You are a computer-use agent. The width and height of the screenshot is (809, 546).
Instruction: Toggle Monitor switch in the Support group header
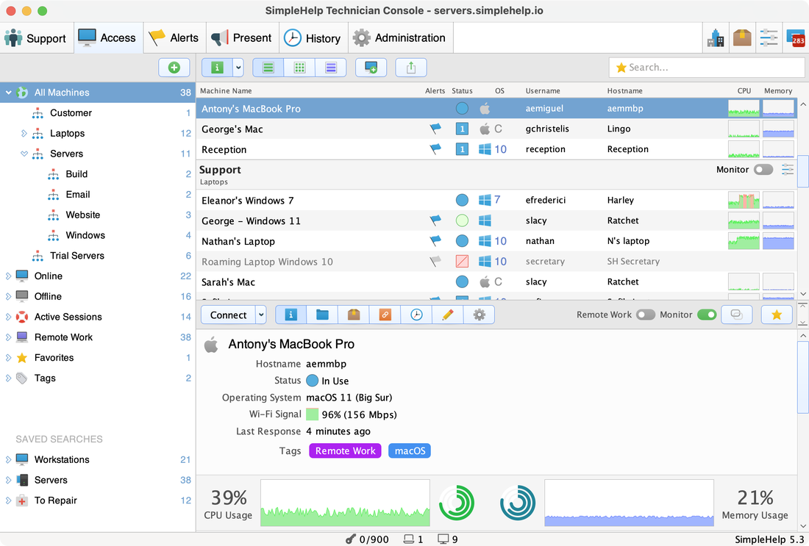coord(763,170)
